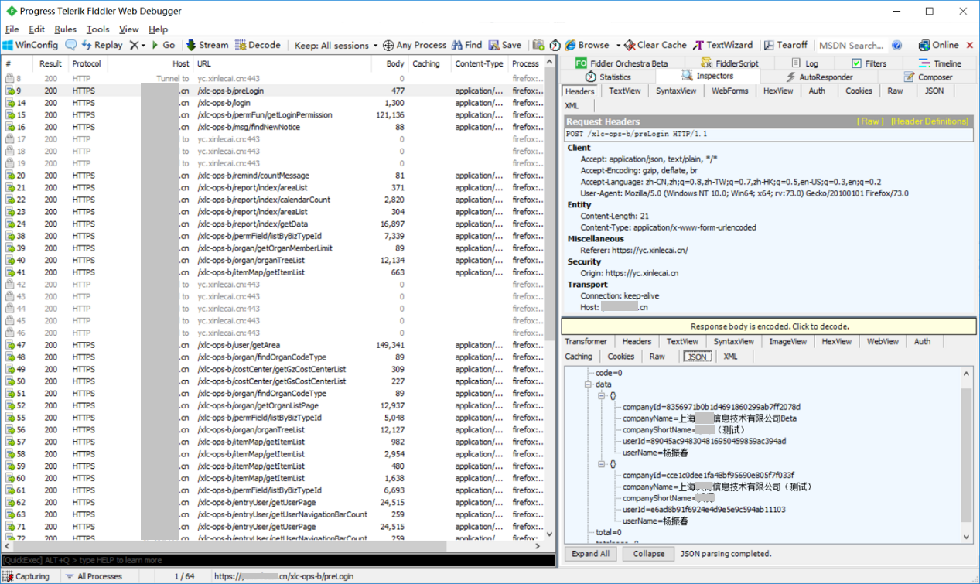The image size is (980, 584).
Task: Open the Tools menu
Action: (97, 29)
